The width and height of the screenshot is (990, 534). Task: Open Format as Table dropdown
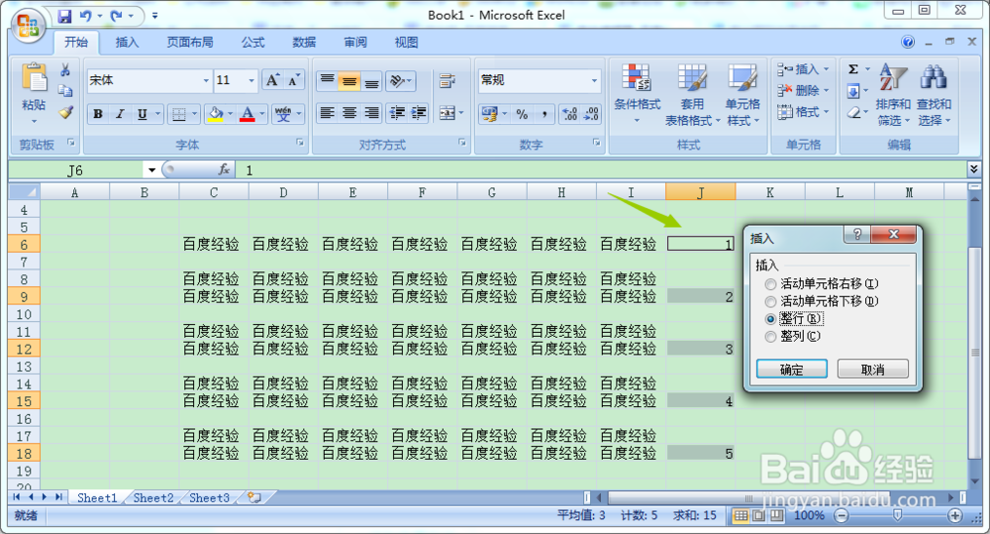pyautogui.click(x=692, y=93)
